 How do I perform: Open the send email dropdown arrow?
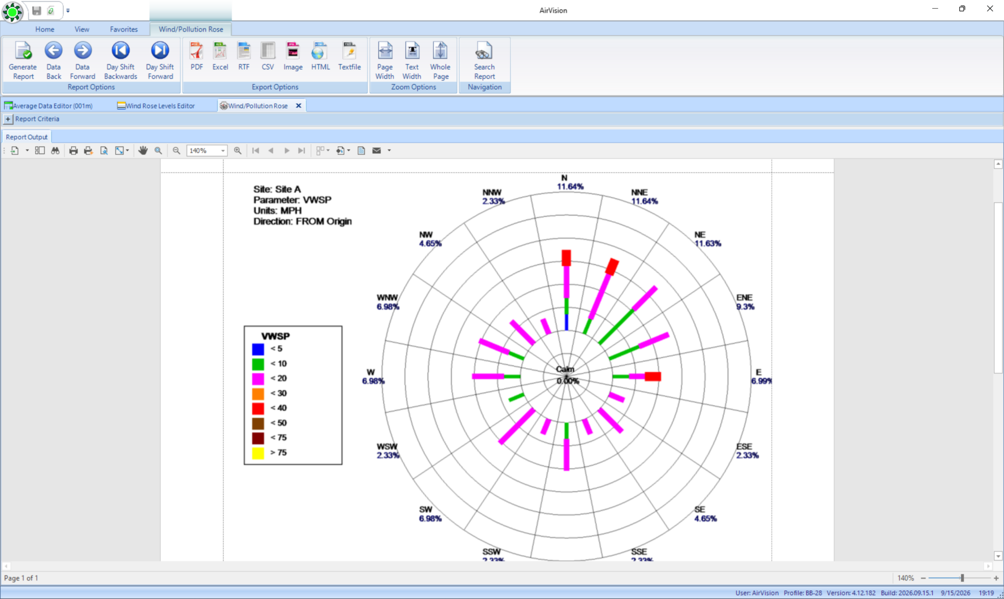(389, 151)
